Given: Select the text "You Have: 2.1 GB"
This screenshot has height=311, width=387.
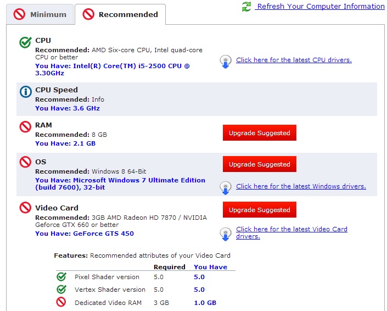Looking at the screenshot, I should (x=65, y=143).
